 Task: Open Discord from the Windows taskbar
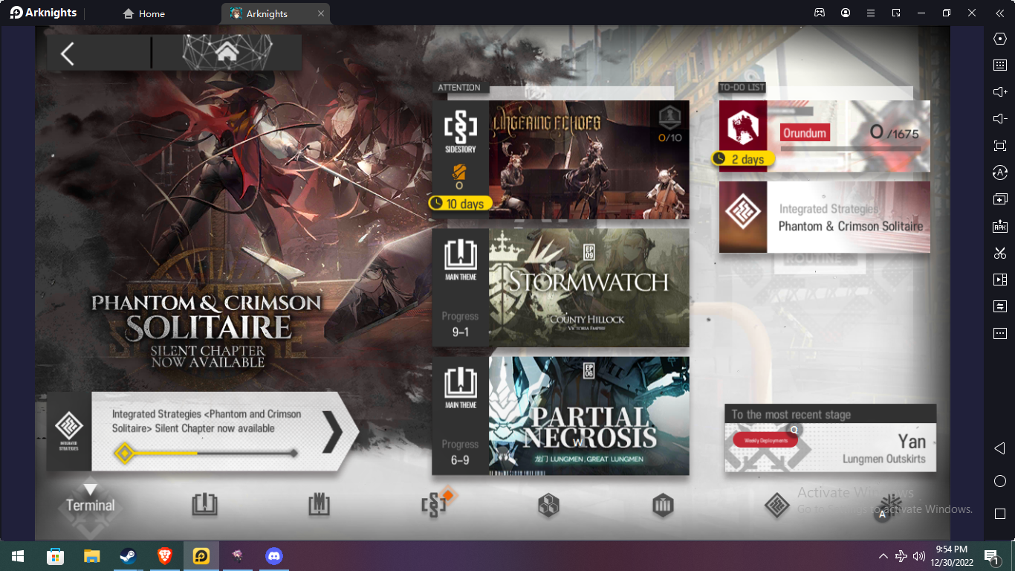(274, 556)
